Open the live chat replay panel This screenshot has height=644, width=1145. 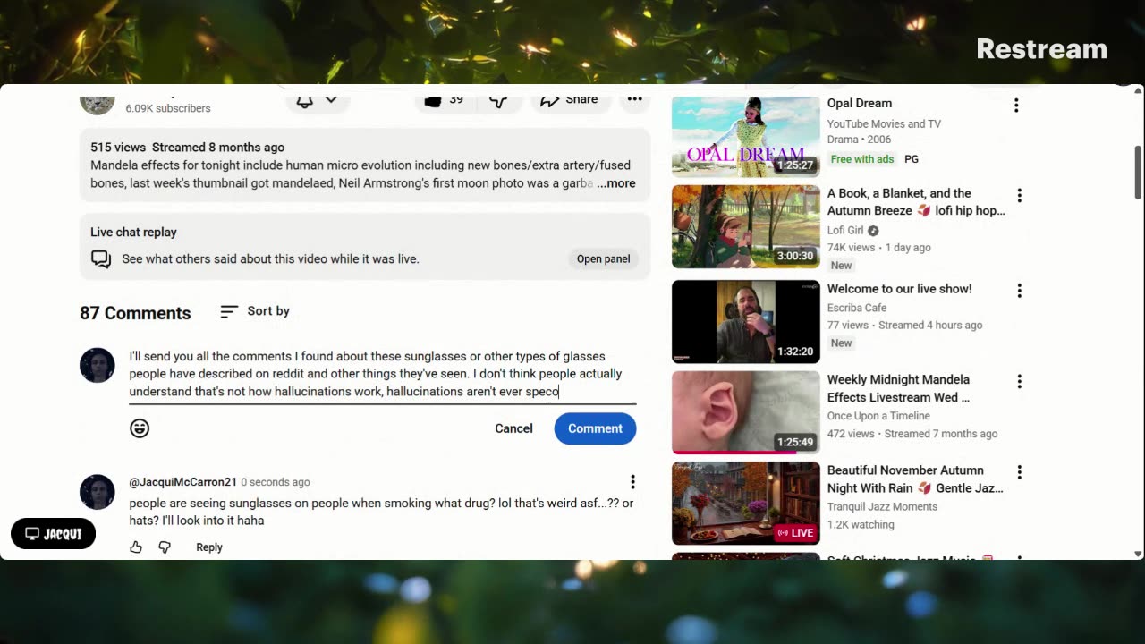[603, 258]
